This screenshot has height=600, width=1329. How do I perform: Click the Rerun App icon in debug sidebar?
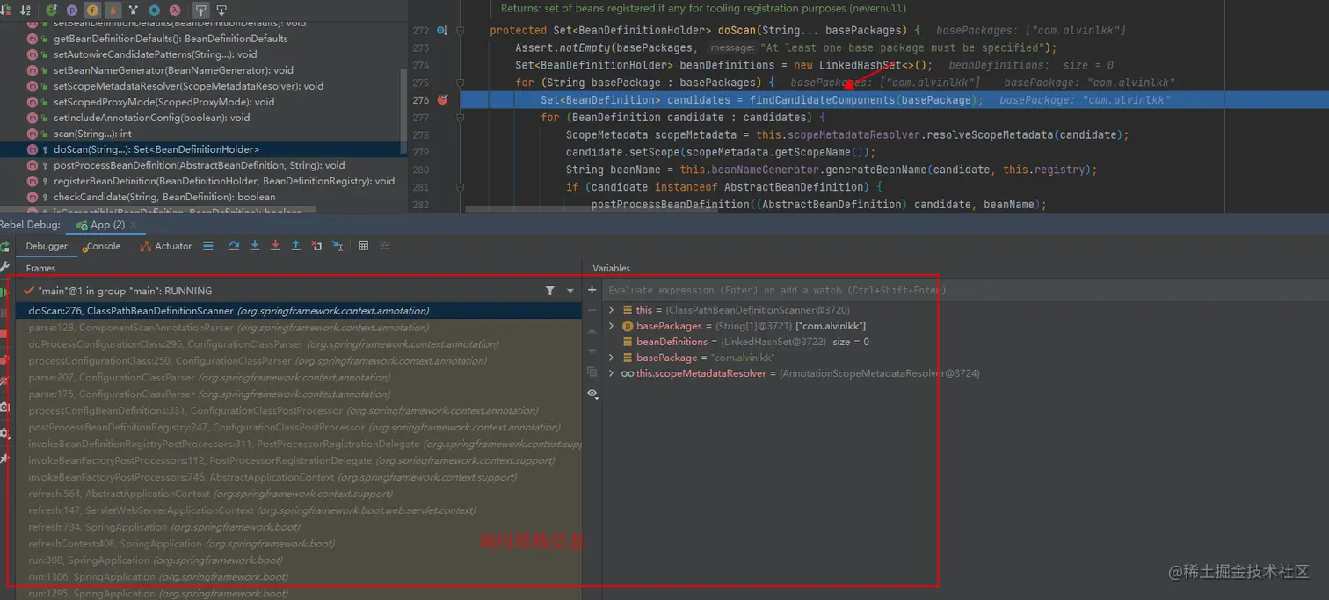pyautogui.click(x=4, y=247)
